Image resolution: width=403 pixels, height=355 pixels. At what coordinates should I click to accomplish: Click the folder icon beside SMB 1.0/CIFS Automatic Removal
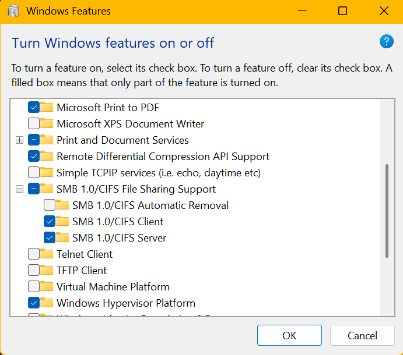pos(62,205)
